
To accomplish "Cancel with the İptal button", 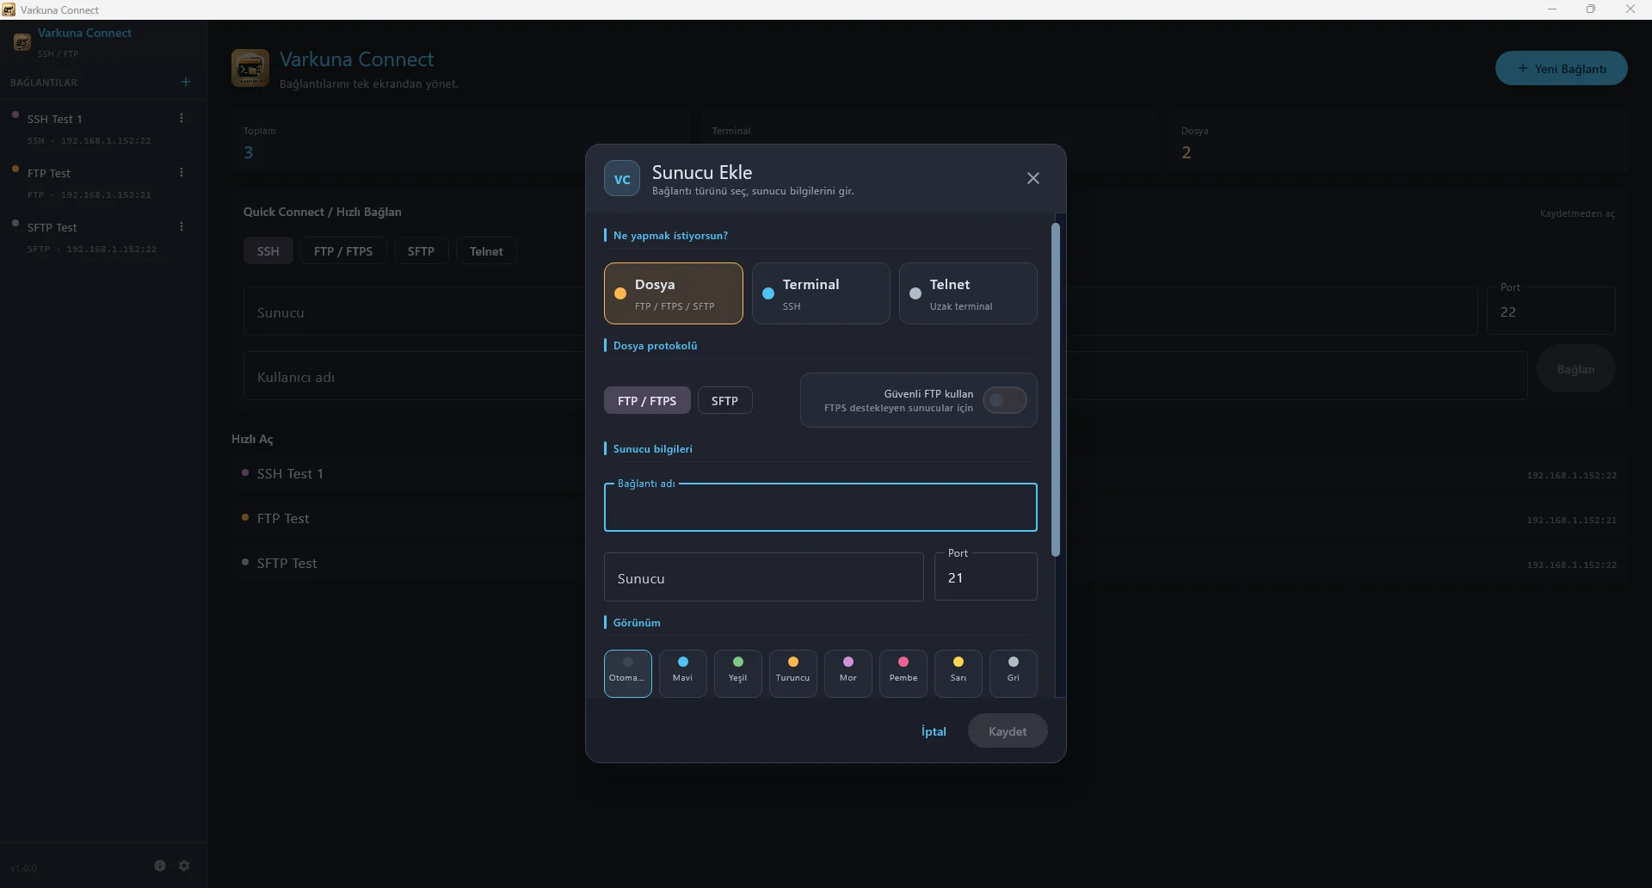I will pyautogui.click(x=934, y=731).
